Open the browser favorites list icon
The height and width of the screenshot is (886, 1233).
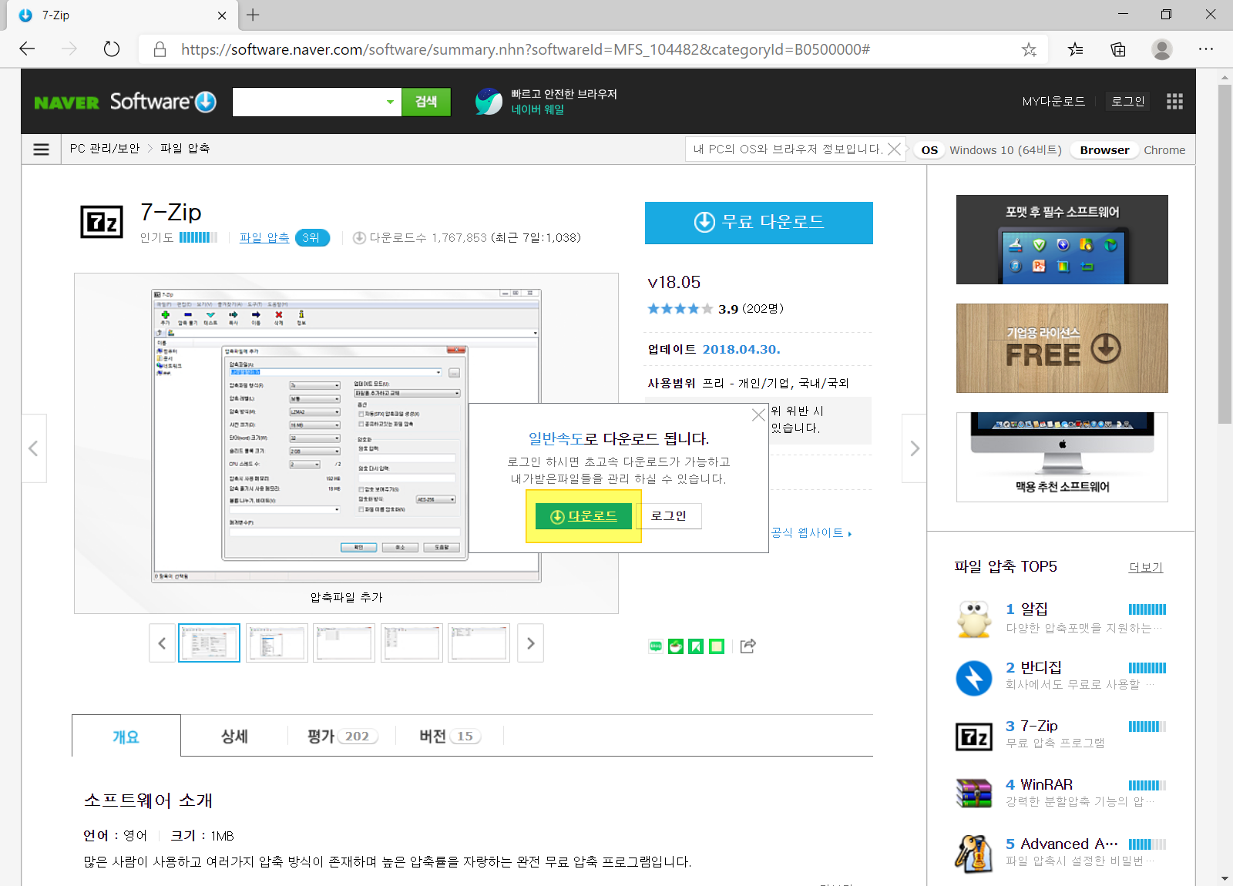[x=1075, y=49]
